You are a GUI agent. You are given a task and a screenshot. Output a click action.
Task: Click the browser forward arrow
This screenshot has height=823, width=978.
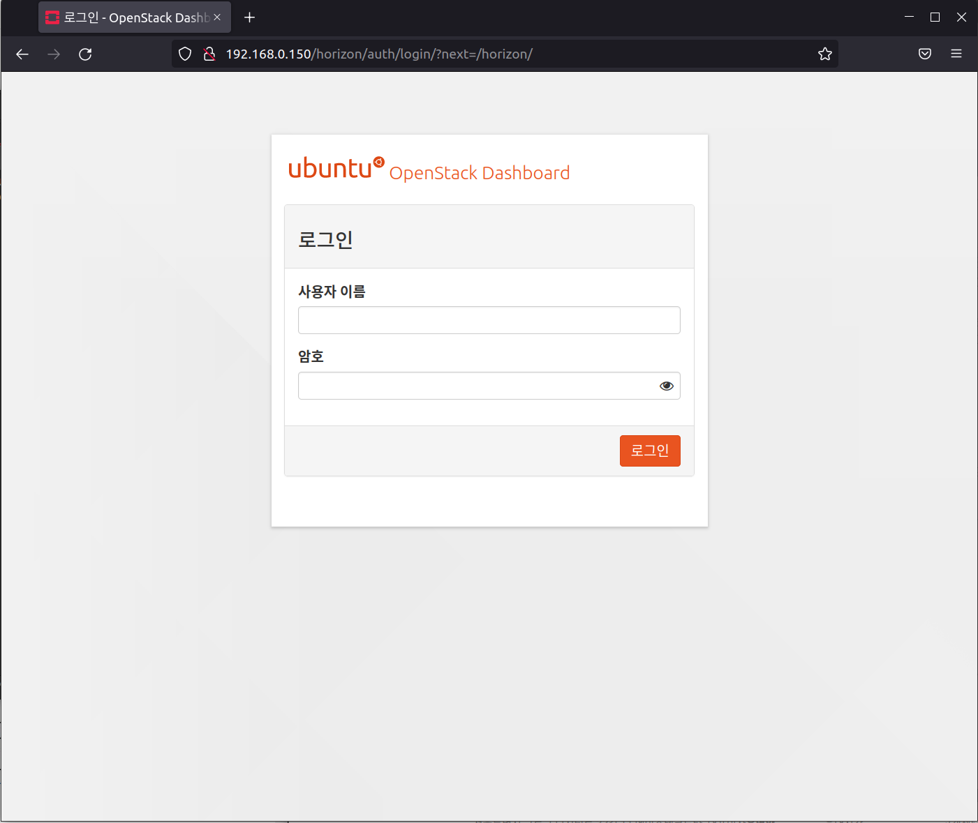click(54, 54)
